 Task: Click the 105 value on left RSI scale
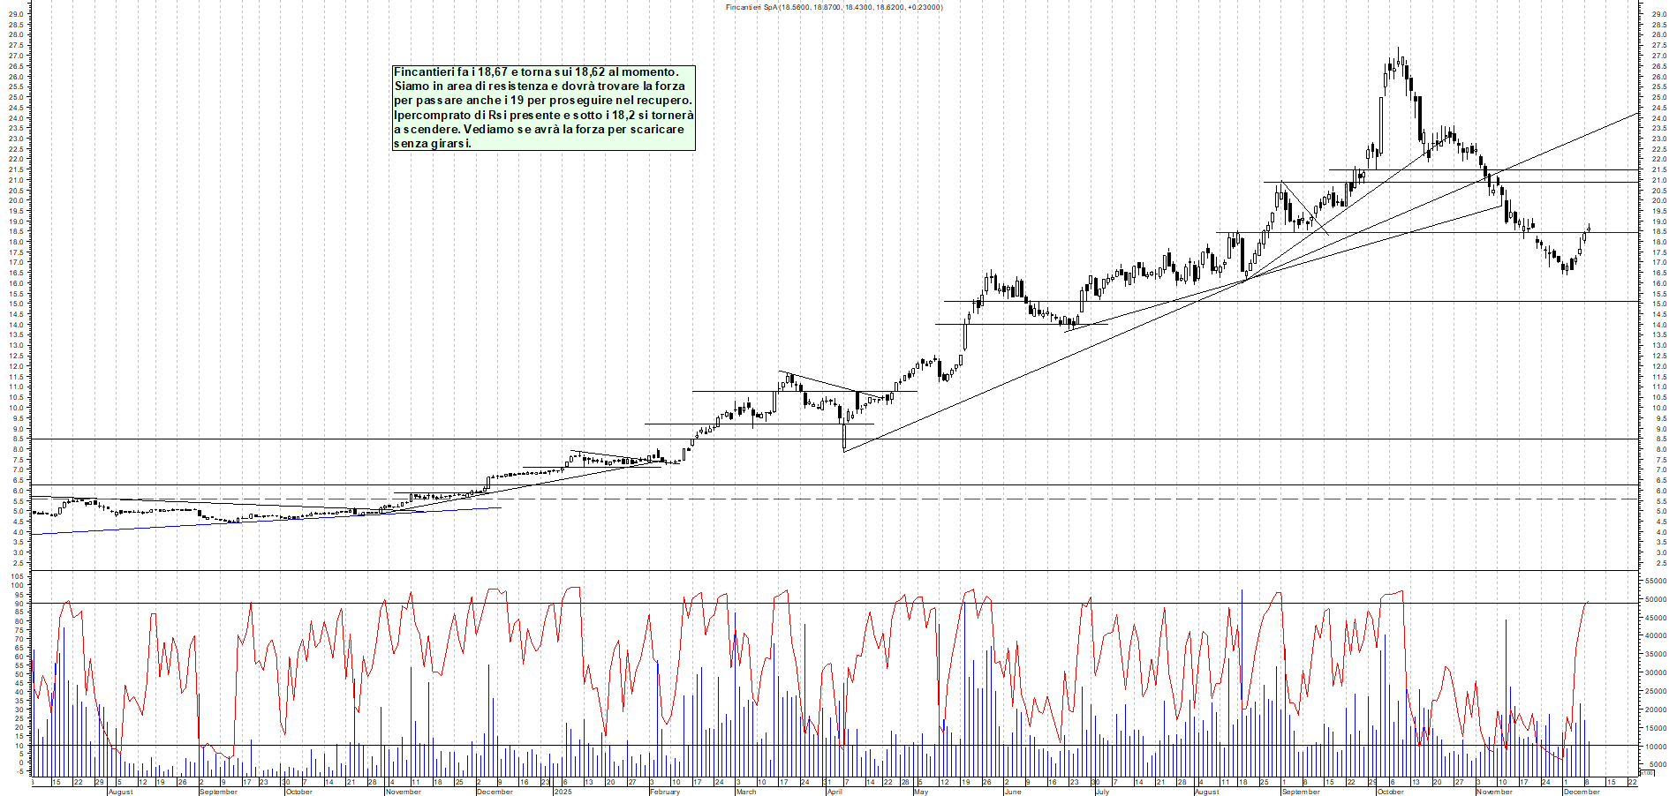point(17,576)
